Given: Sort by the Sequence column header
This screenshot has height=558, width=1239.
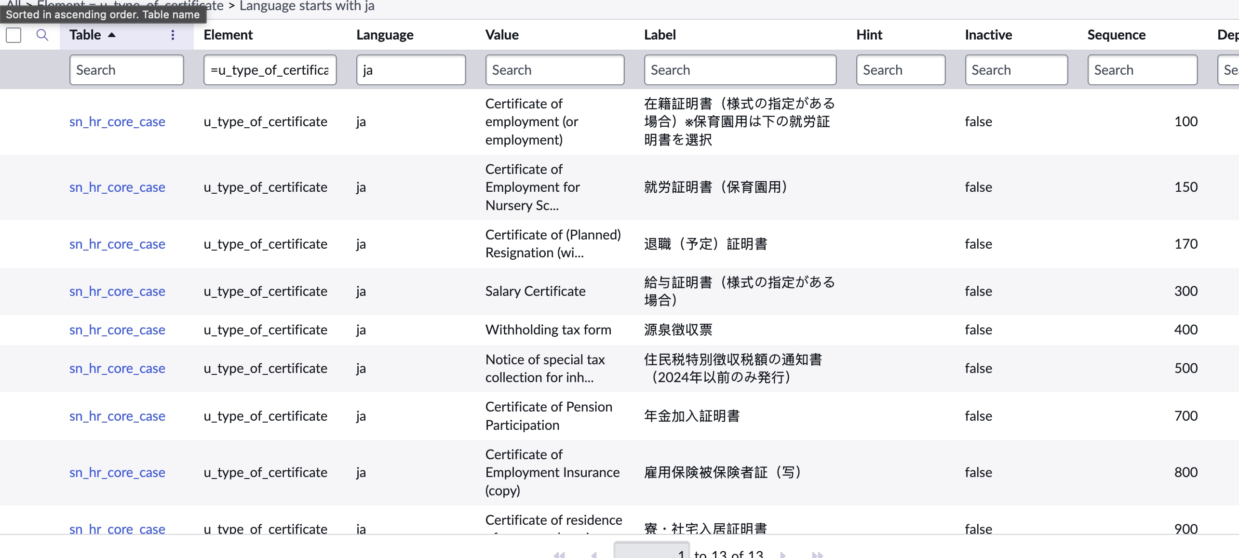Looking at the screenshot, I should 1116,35.
